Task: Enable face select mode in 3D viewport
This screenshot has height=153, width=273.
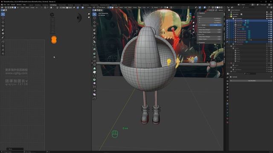Action: click(x=113, y=8)
